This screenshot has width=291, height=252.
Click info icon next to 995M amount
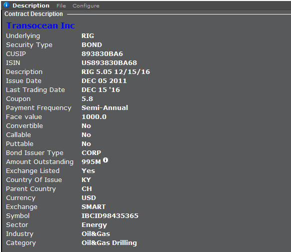[105, 160]
